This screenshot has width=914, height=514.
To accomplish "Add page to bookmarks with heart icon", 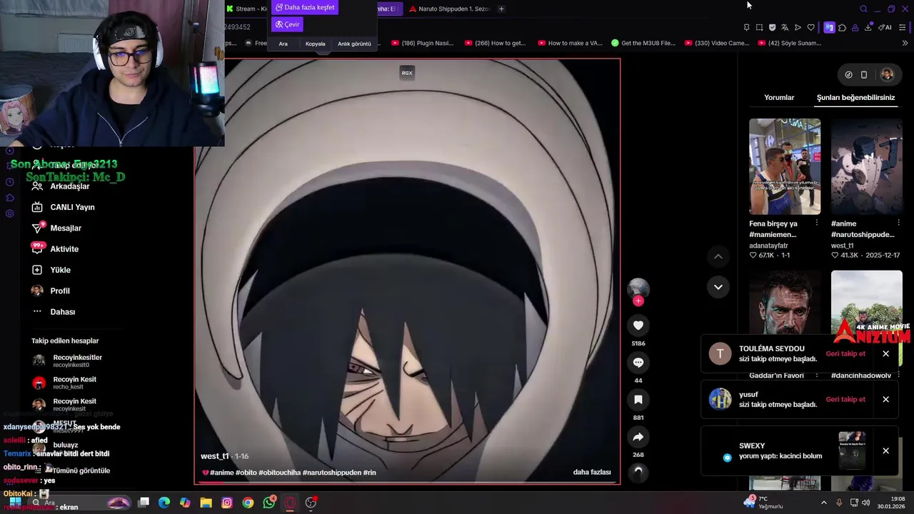I will click(810, 27).
